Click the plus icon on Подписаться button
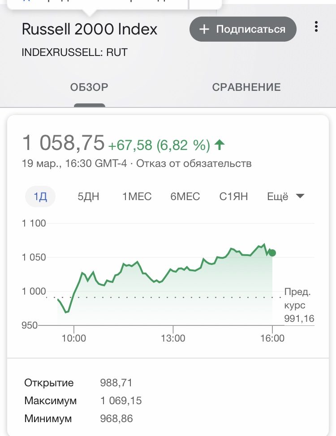Image resolution: width=336 pixels, height=436 pixels. click(x=204, y=29)
